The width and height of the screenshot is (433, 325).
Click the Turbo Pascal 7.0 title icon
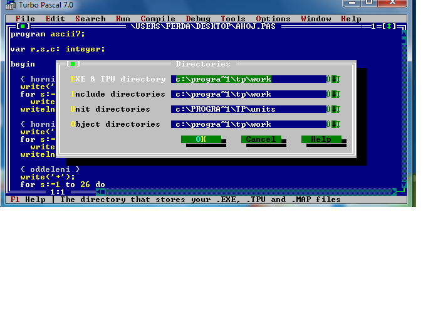[10, 5]
